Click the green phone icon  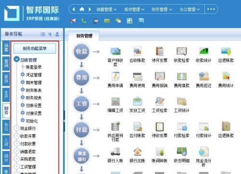[84, 21]
